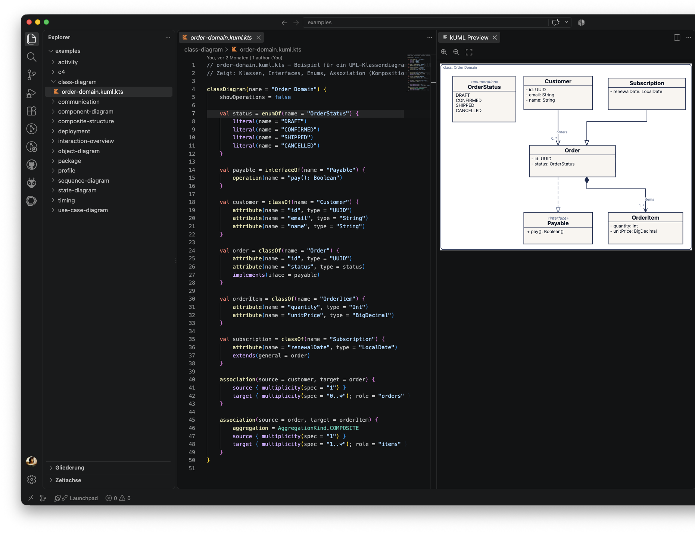
Task: Expand the deployment folder
Action: point(109,131)
